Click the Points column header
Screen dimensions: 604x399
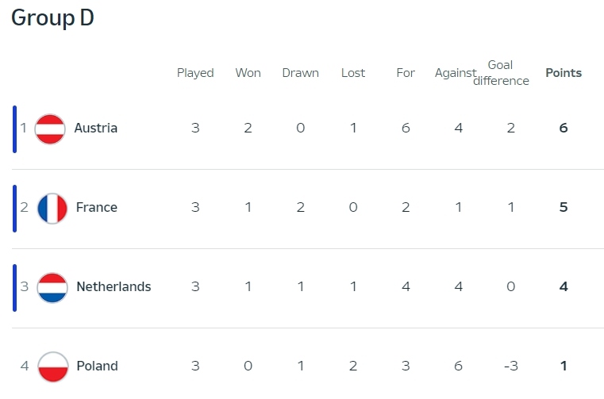pos(564,73)
